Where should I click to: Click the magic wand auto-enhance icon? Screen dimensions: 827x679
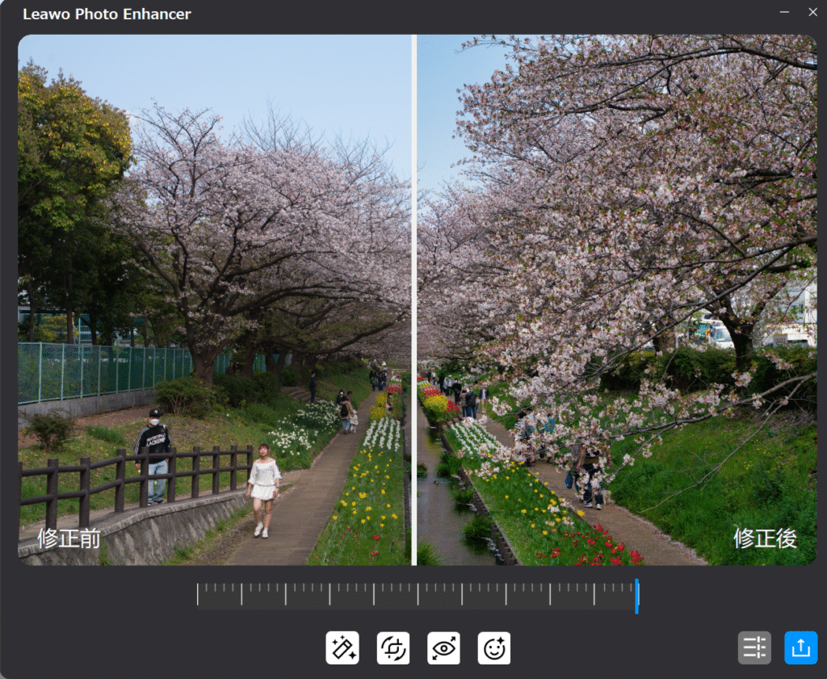pos(342,648)
